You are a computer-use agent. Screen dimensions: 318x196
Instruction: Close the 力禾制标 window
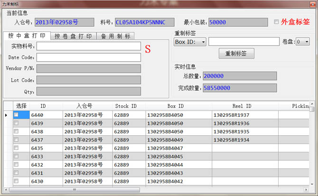pyautogui.click(x=312, y=4)
